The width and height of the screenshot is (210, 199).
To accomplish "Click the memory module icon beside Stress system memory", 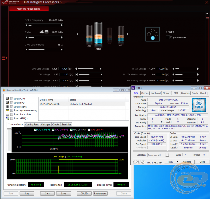I will 7,110.
